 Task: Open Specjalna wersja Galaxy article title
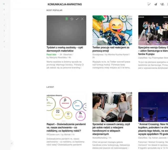153,51
